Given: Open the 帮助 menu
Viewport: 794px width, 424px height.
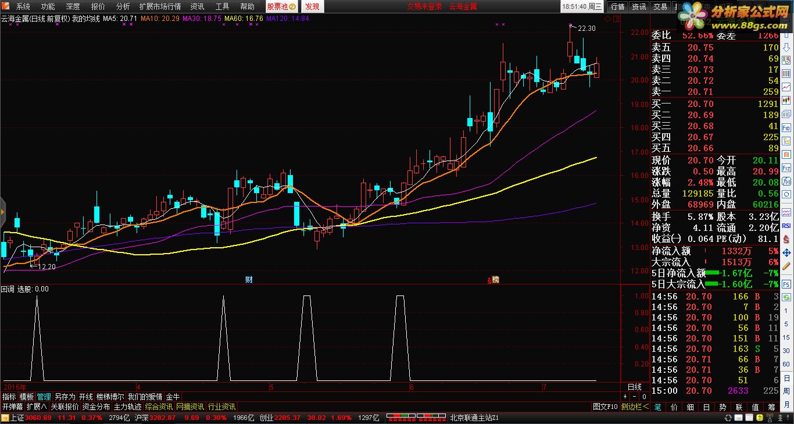Looking at the screenshot, I should pos(247,6).
